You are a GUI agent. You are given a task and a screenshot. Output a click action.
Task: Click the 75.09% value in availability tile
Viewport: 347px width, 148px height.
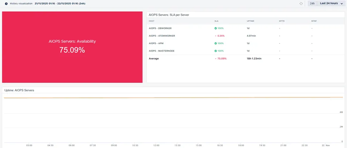[72, 50]
